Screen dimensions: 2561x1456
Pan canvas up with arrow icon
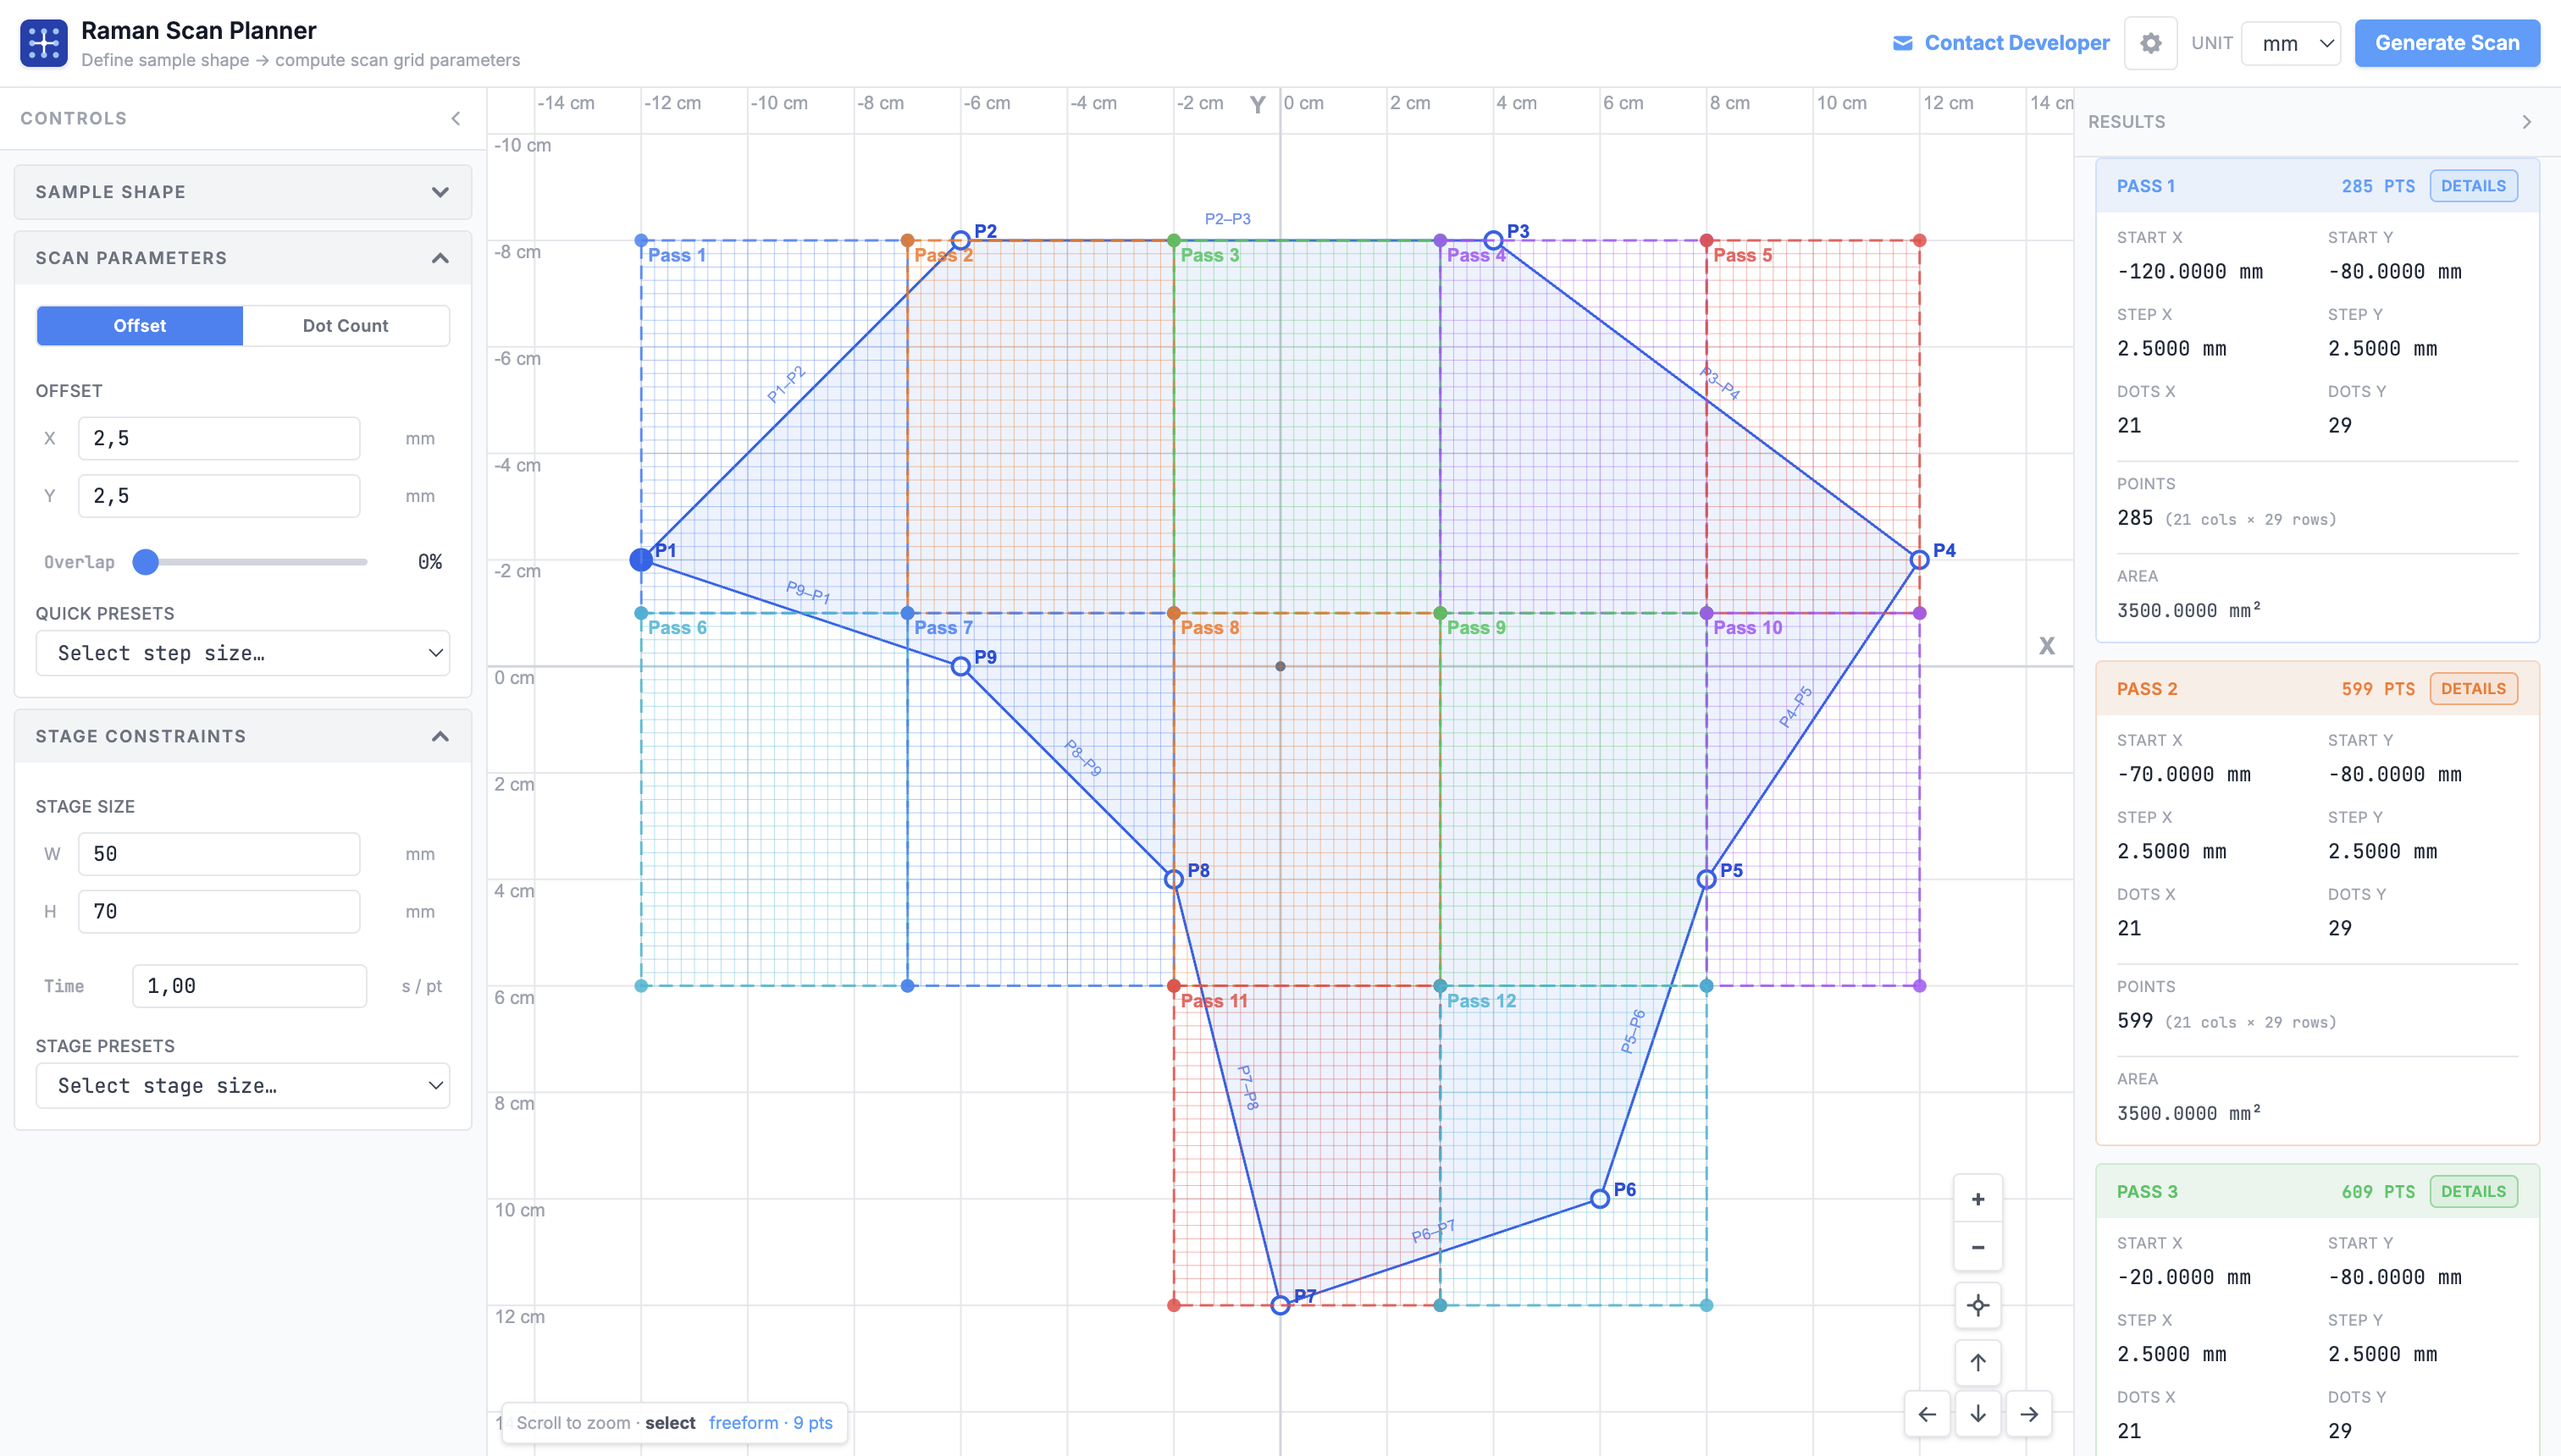pyautogui.click(x=1977, y=1362)
